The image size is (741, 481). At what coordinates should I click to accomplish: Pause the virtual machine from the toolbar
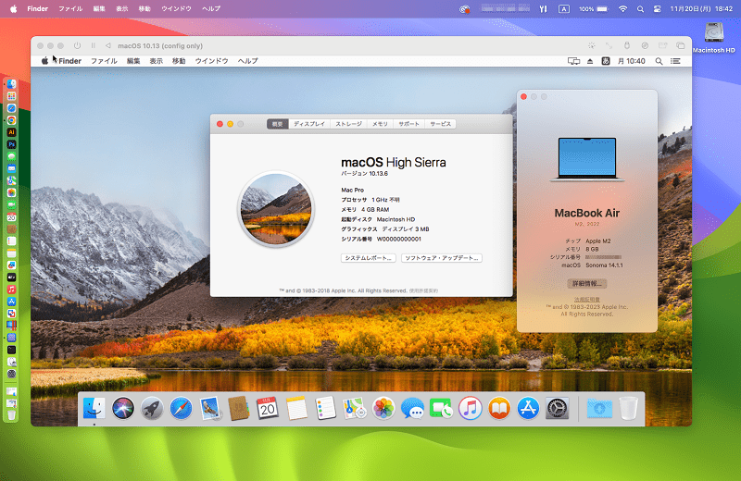(94, 45)
